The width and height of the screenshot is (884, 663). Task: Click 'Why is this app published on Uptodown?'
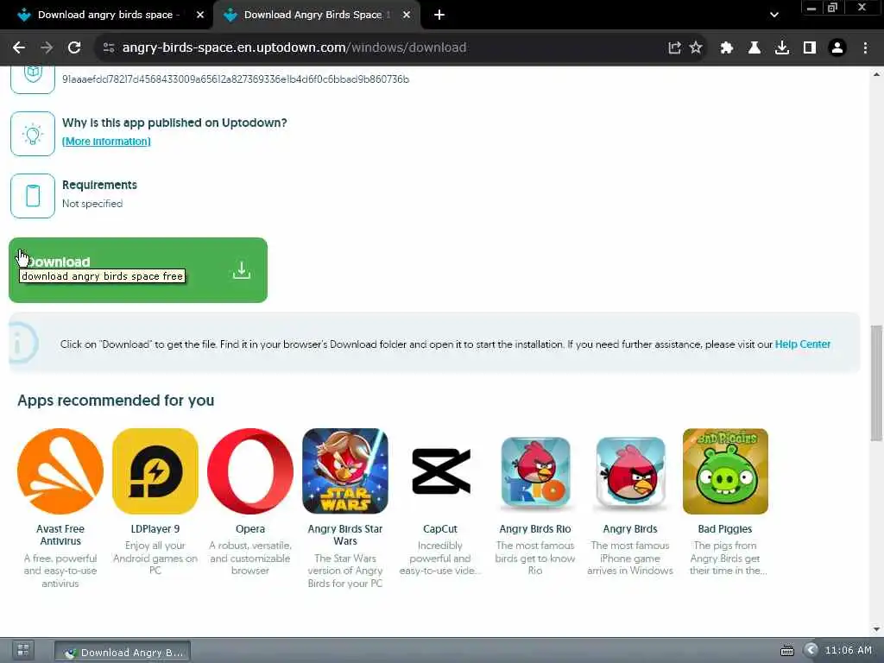pos(174,123)
